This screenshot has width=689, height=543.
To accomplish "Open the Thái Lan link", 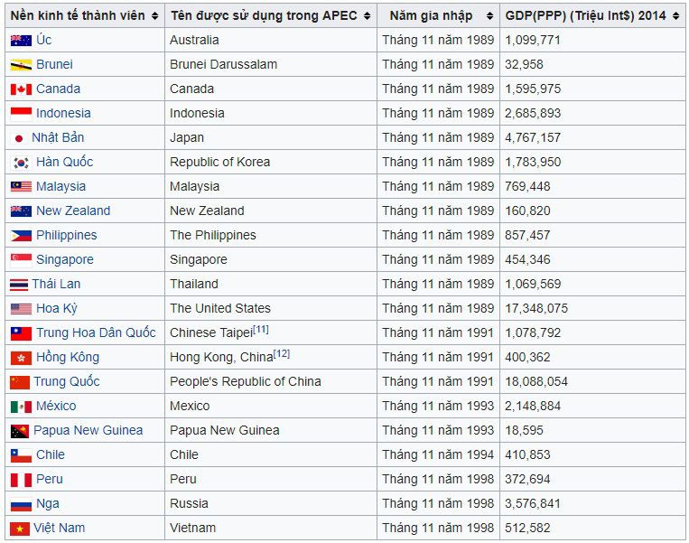I will point(56,284).
